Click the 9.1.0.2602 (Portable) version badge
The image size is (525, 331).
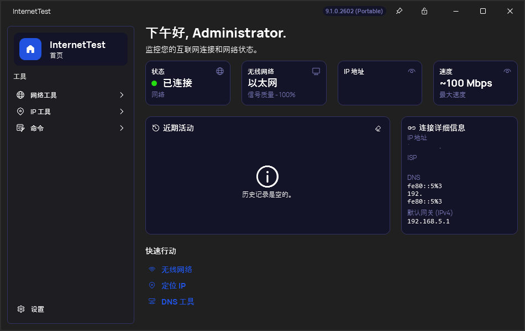point(354,10)
